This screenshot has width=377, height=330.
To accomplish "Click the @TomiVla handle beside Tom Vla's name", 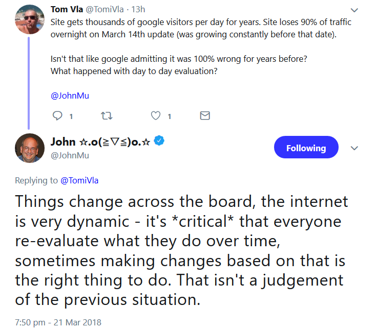I will point(102,10).
